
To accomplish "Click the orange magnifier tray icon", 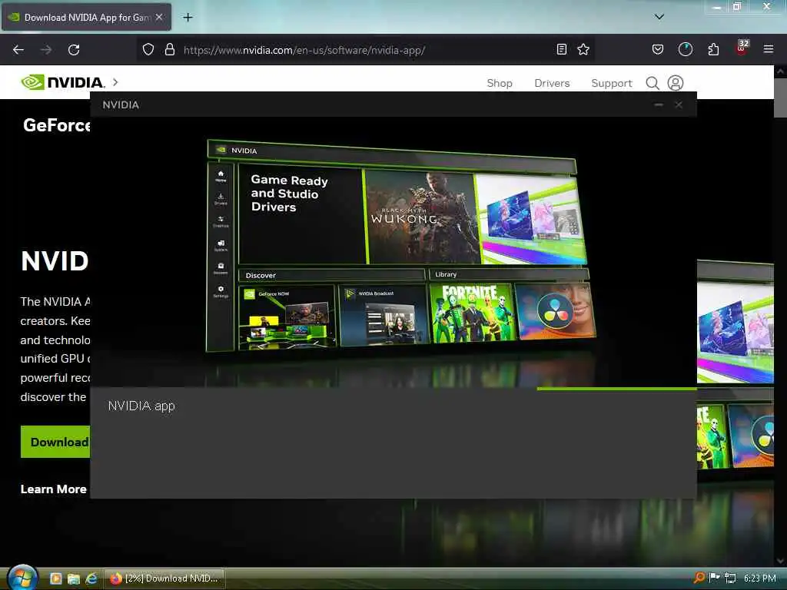I will [699, 578].
